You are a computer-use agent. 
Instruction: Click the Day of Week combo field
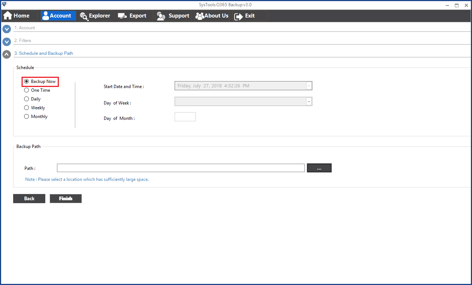(243, 102)
